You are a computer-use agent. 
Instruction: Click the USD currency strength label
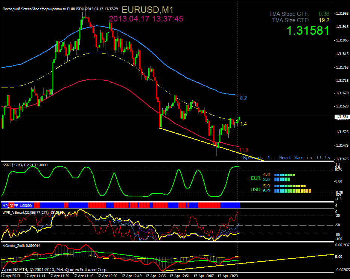tap(256, 190)
